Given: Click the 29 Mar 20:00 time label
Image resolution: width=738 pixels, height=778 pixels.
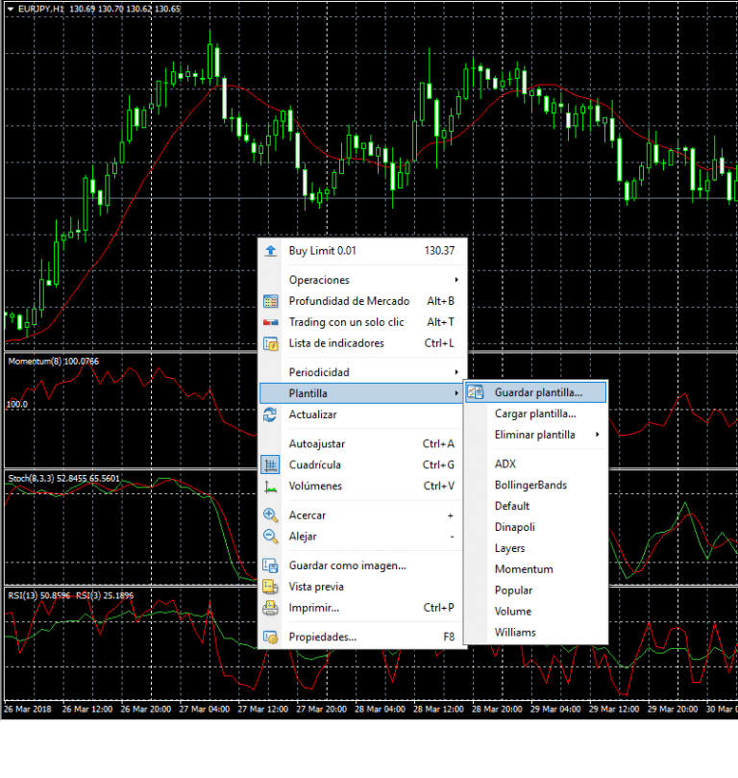Looking at the screenshot, I should (672, 709).
